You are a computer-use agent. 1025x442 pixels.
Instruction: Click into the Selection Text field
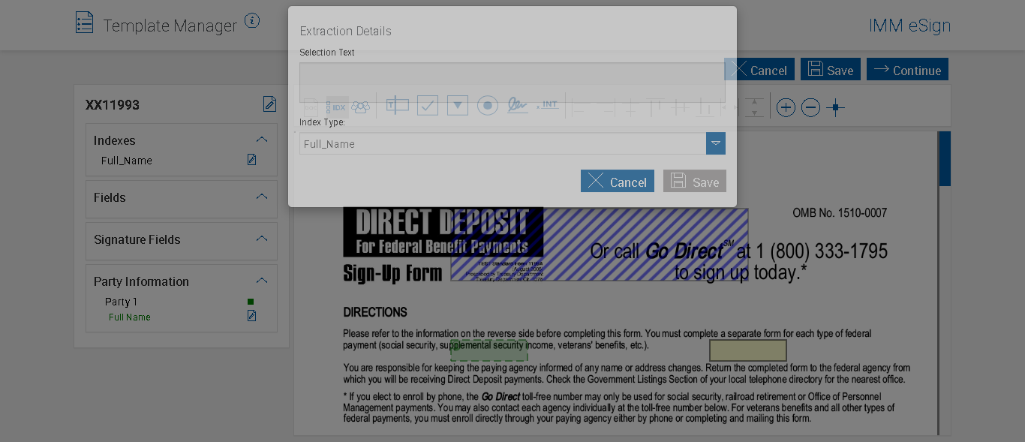point(512,83)
